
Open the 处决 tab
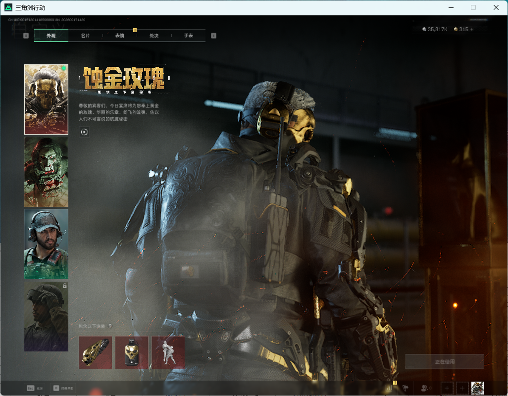(154, 36)
